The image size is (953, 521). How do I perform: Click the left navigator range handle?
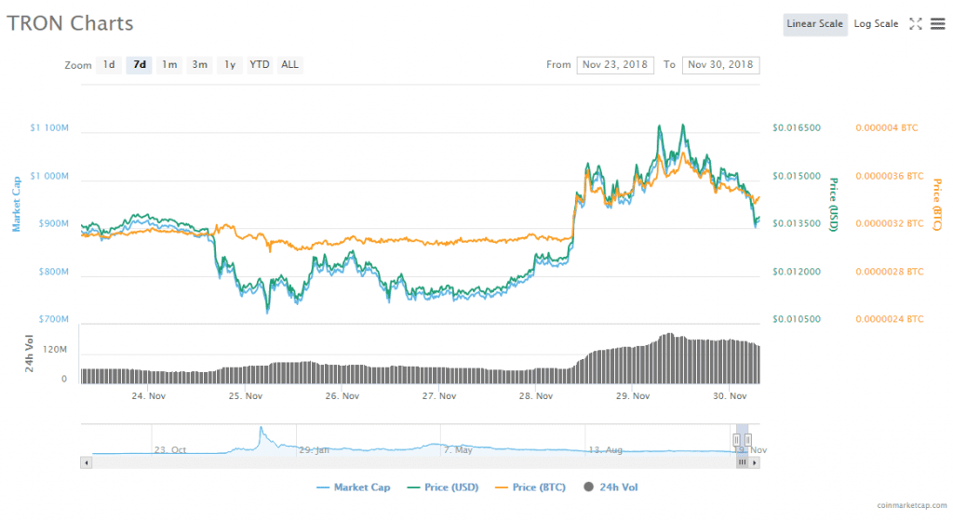[737, 440]
